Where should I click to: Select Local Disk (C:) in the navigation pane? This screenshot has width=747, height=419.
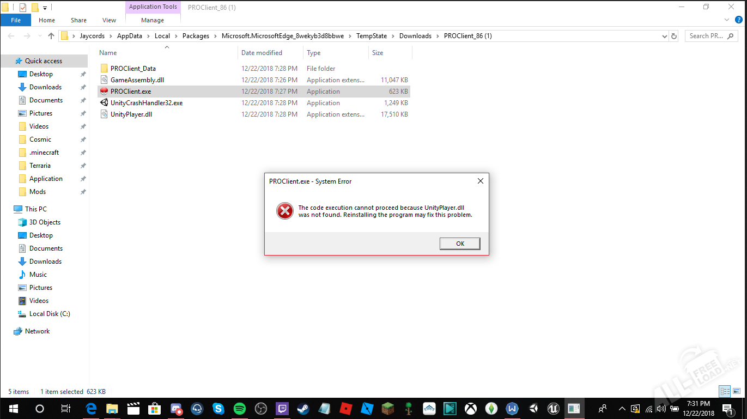point(50,314)
